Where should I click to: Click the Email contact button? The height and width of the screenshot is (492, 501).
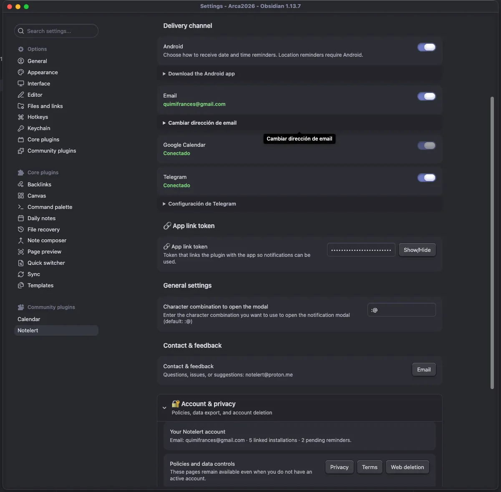pos(424,369)
